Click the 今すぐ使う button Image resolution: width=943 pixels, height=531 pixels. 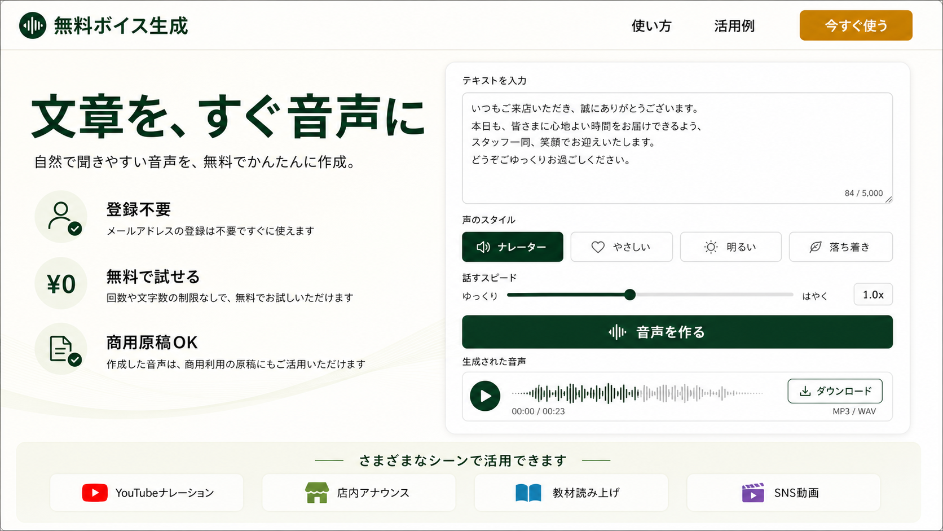click(856, 25)
